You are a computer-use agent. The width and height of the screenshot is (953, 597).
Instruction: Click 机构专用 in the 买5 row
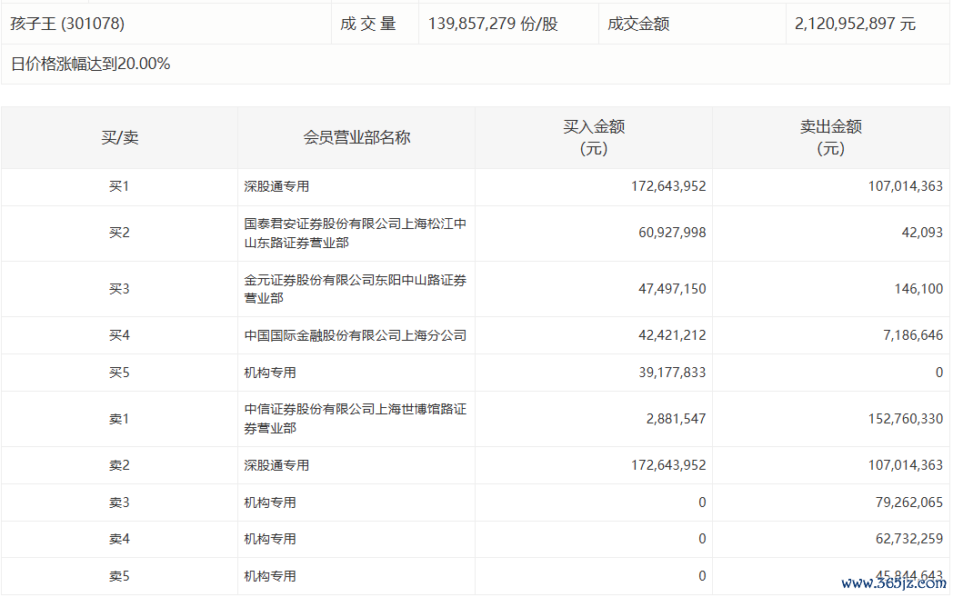click(270, 373)
